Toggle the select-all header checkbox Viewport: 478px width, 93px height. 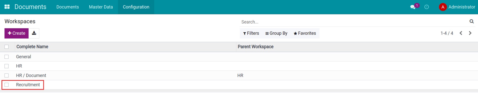click(7, 47)
